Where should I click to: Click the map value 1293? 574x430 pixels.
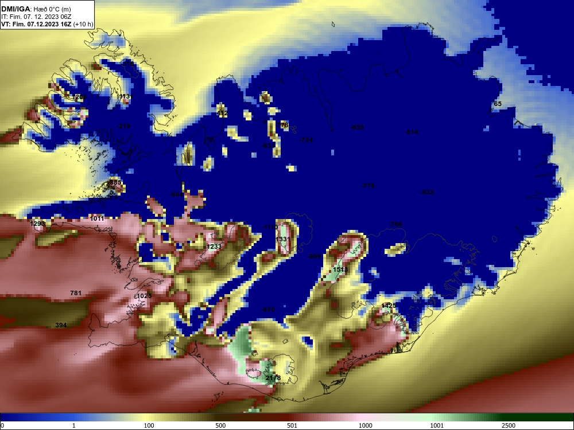pos(37,224)
